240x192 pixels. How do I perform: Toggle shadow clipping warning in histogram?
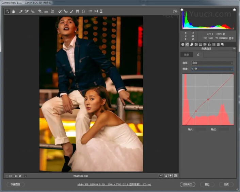182,10
